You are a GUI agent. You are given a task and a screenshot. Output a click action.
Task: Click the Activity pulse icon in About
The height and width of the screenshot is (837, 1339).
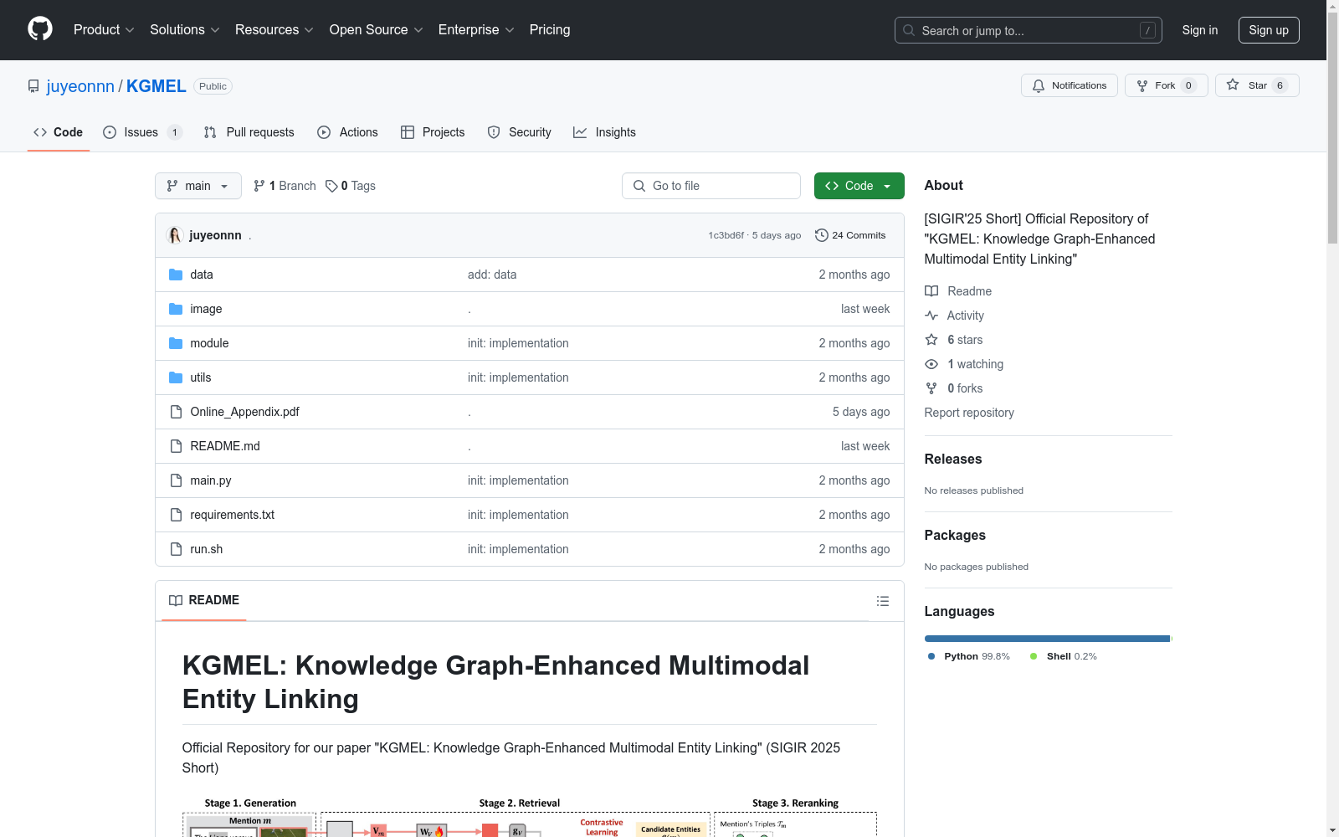click(x=931, y=316)
